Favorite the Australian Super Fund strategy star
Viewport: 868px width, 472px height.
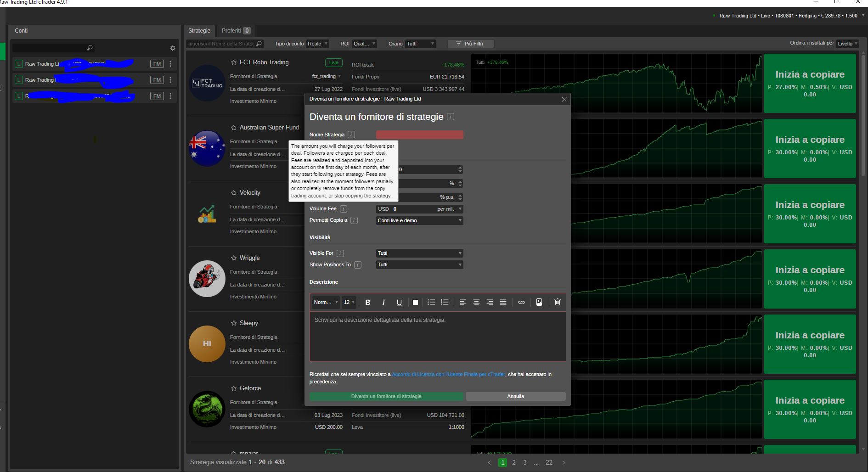point(234,128)
